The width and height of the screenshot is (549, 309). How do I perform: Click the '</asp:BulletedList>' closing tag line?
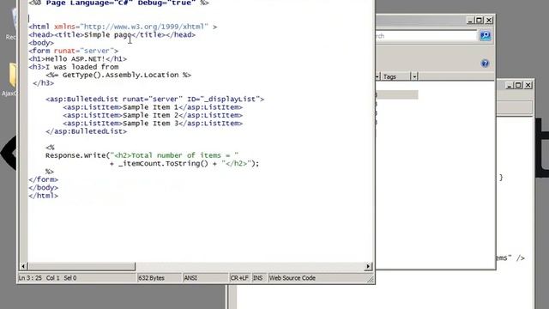click(x=86, y=131)
